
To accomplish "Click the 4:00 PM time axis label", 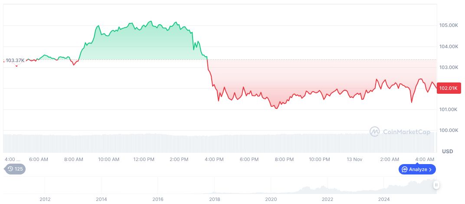I will click(x=214, y=159).
